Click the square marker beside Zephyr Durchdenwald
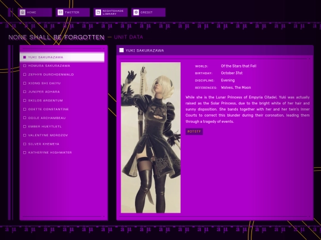The image size is (321, 240). point(24,75)
